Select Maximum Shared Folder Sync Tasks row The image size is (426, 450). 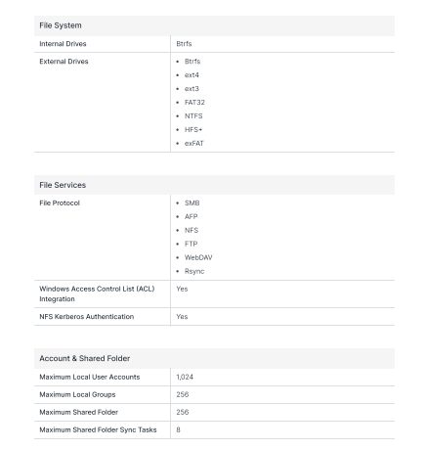214,429
